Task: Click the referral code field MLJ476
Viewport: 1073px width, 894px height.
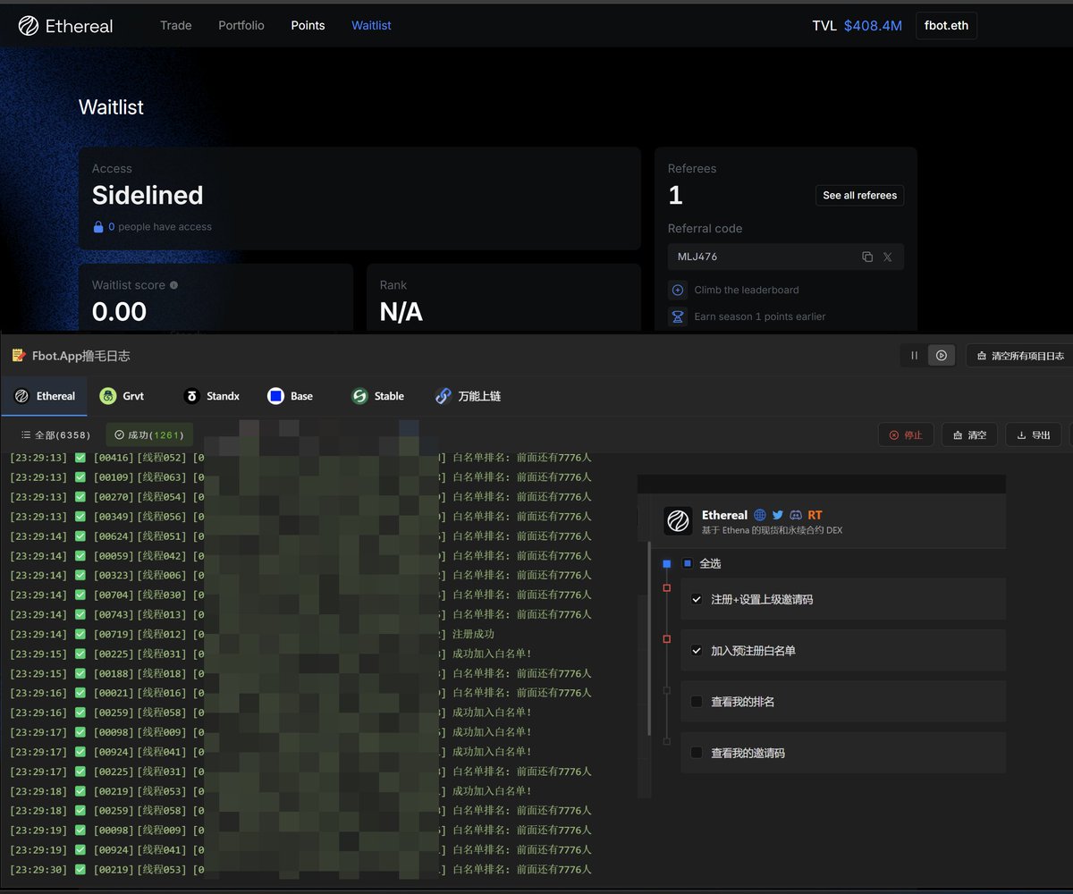Action: click(x=785, y=257)
